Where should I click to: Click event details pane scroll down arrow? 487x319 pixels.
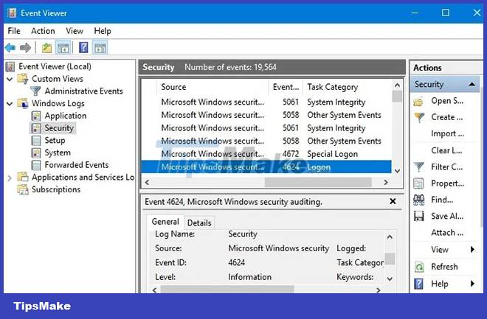click(390, 279)
